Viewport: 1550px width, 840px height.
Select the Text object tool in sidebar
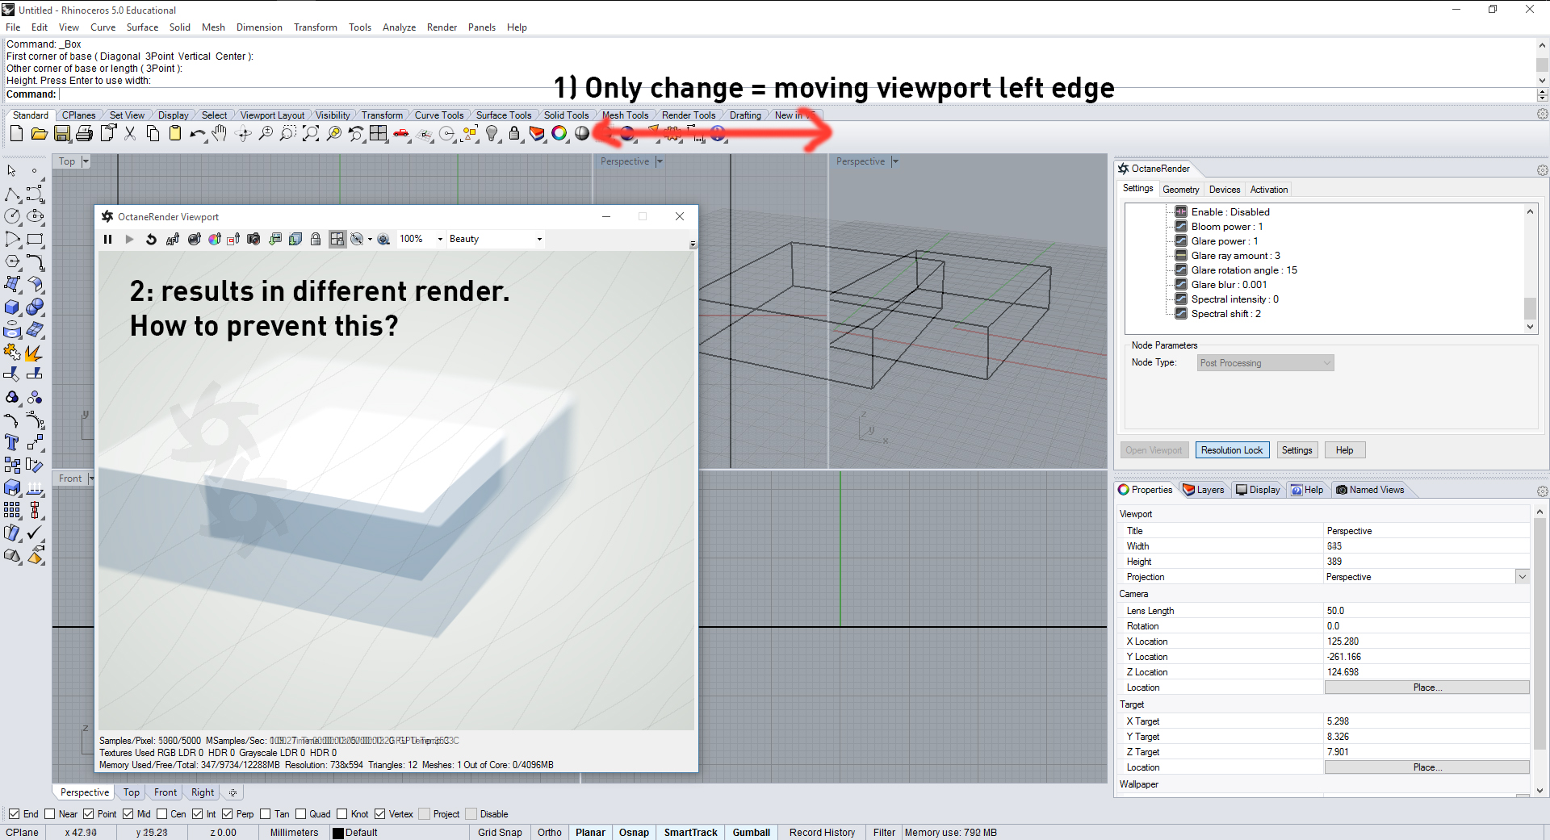[x=12, y=442]
